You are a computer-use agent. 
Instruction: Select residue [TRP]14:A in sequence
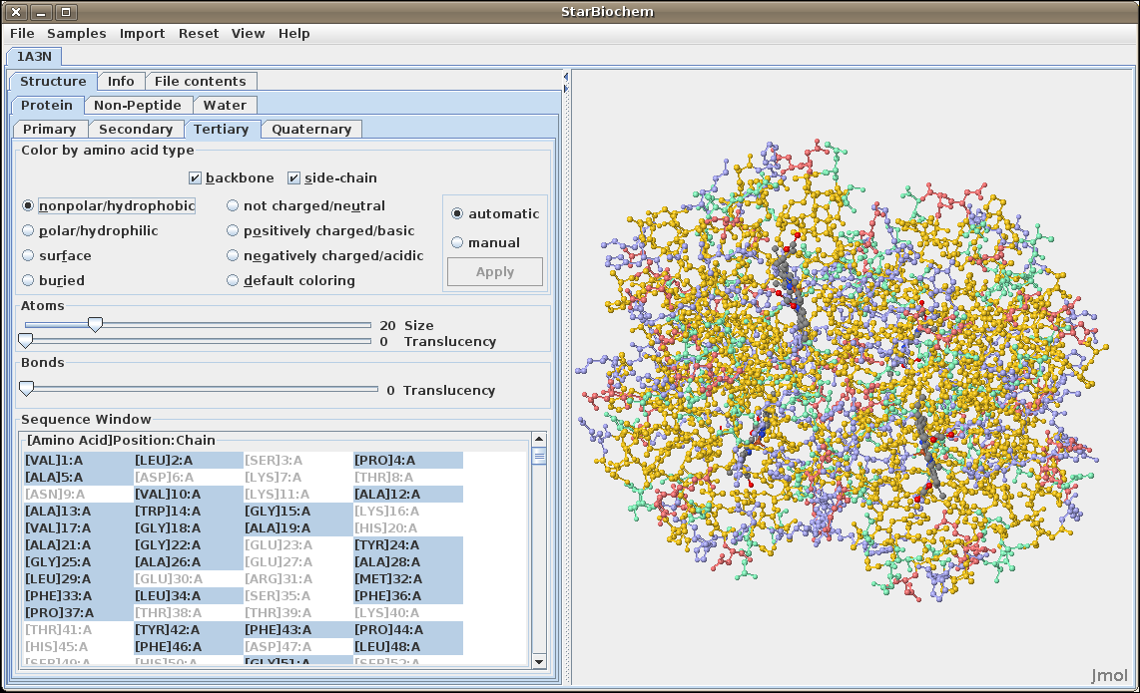coord(189,512)
